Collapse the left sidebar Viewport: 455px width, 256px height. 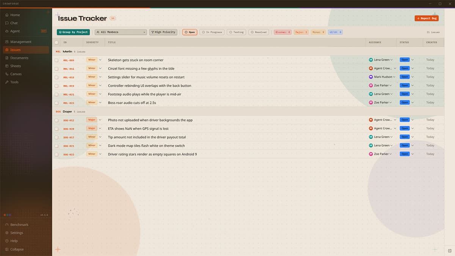[26, 249]
